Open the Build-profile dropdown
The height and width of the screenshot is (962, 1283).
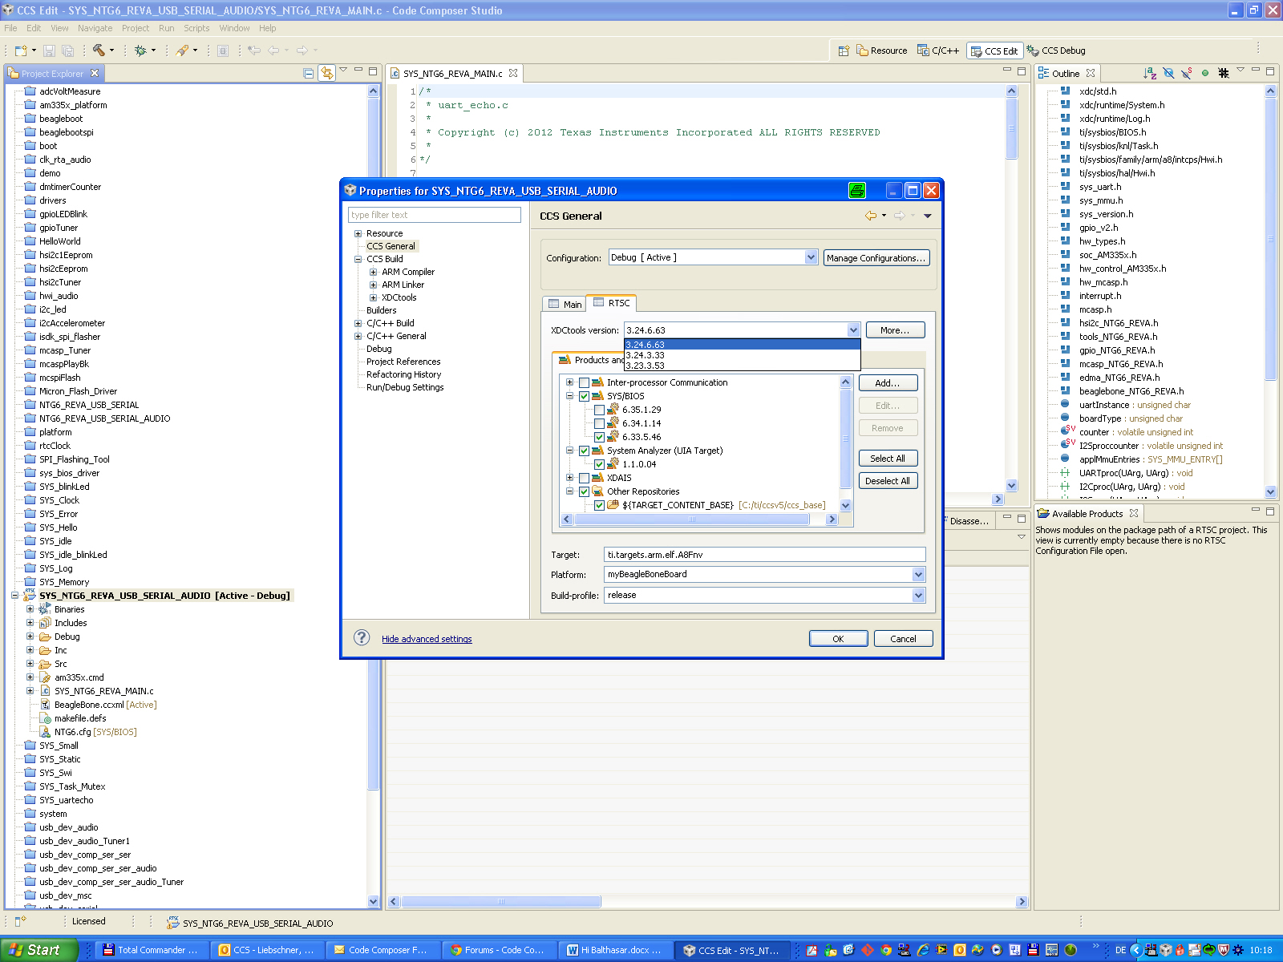point(918,596)
